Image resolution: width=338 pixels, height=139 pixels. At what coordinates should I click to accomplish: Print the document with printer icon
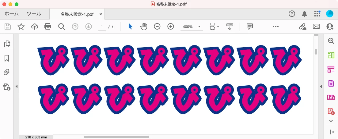pos(48,27)
